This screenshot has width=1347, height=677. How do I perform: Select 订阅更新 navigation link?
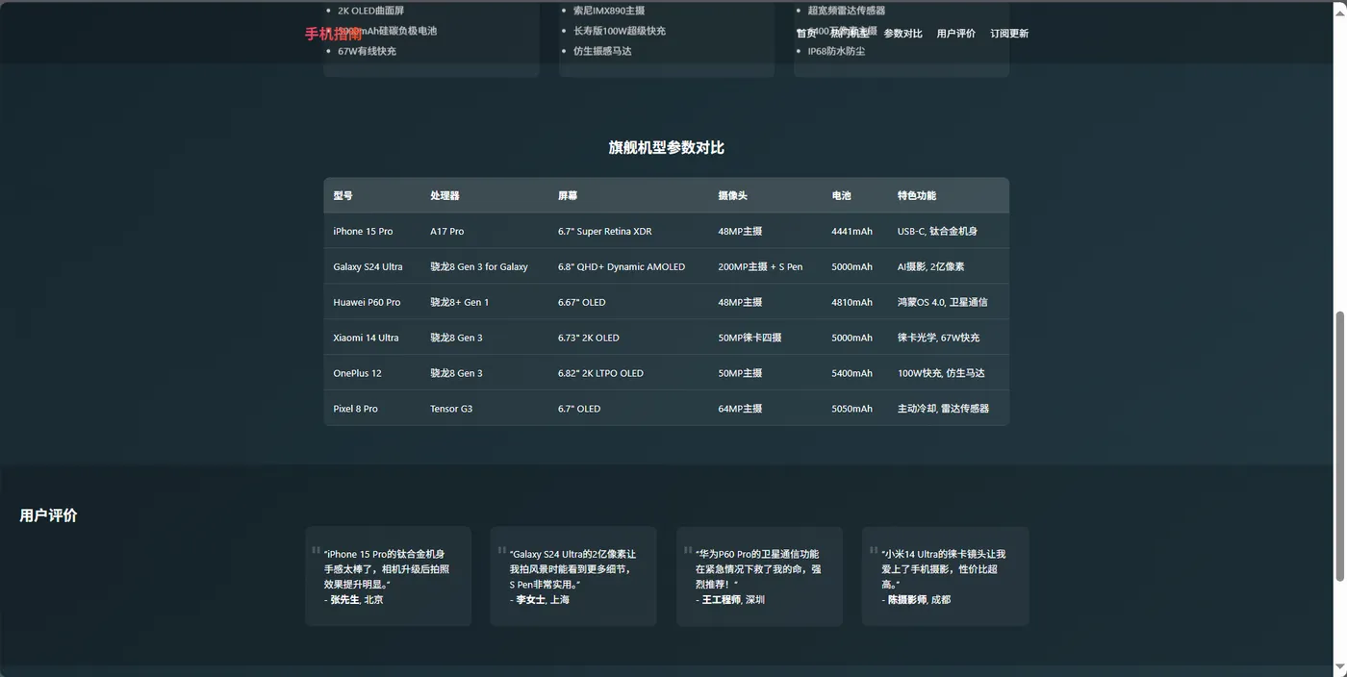click(x=1009, y=34)
